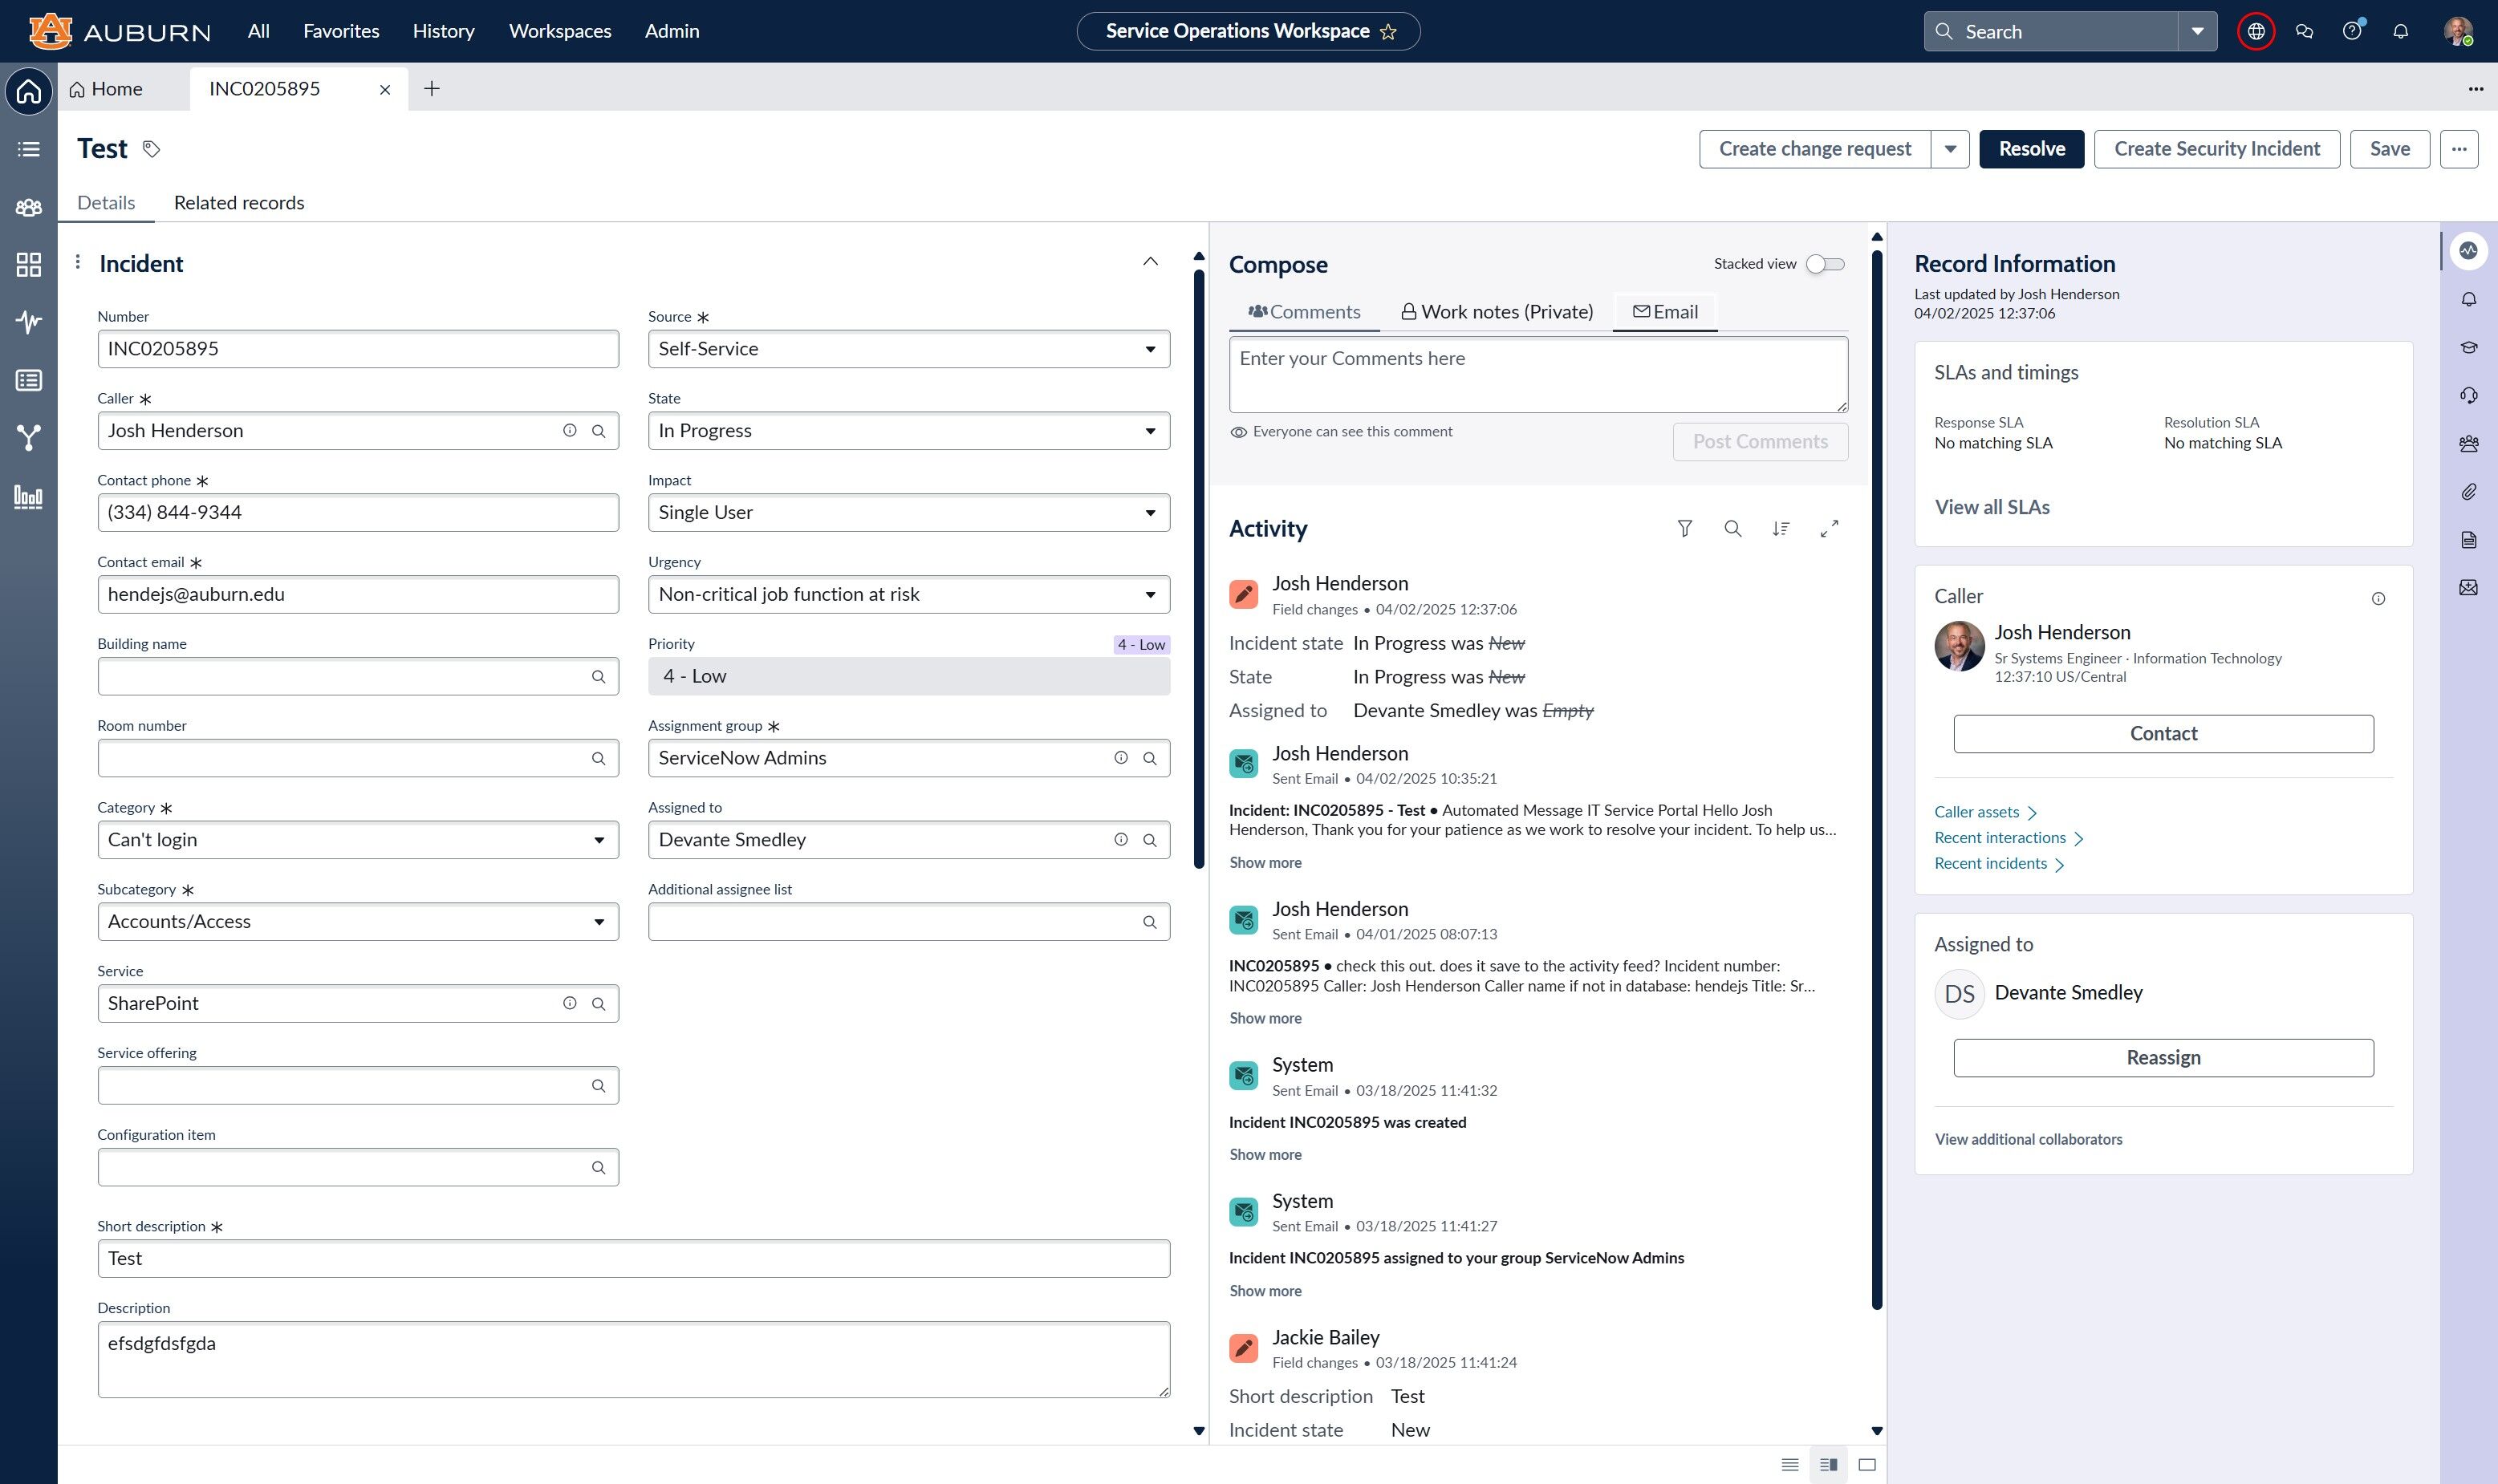Click the Activity sort order icon

pyautogui.click(x=1781, y=528)
